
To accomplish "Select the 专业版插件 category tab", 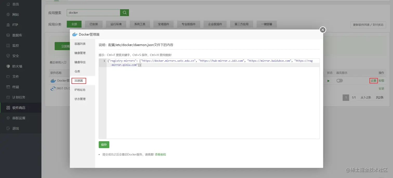I will [x=188, y=24].
